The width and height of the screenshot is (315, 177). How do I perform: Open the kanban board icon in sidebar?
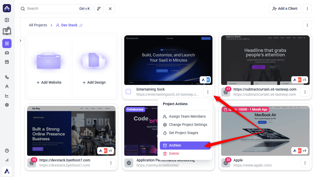pos(7,62)
